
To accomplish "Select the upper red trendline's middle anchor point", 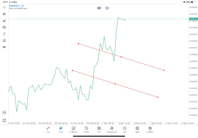I will coord(121,57).
